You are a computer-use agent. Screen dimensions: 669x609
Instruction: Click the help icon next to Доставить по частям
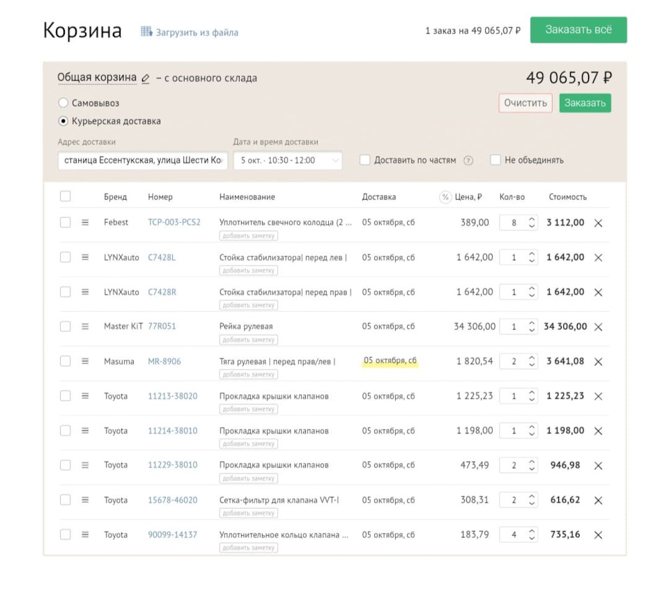(468, 161)
